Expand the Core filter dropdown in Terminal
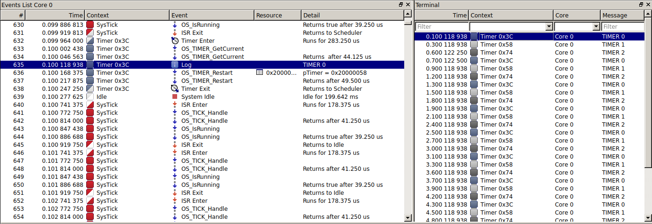This screenshot has width=652, height=224. 596,27
